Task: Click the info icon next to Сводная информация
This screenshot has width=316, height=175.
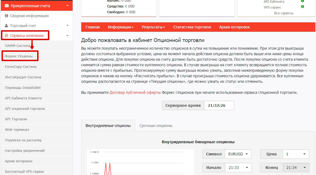Action: [7, 16]
